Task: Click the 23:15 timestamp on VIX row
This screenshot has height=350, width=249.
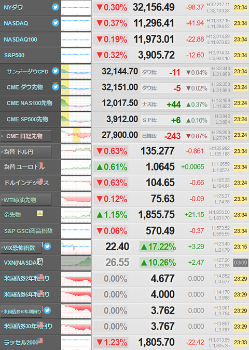Action: point(241,247)
